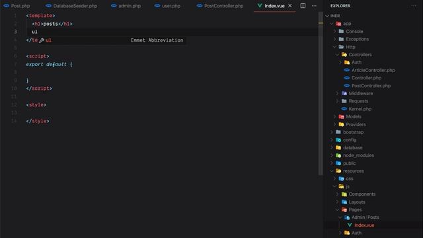Click the Components folder icon
This screenshot has width=423, height=238.
(x=344, y=194)
